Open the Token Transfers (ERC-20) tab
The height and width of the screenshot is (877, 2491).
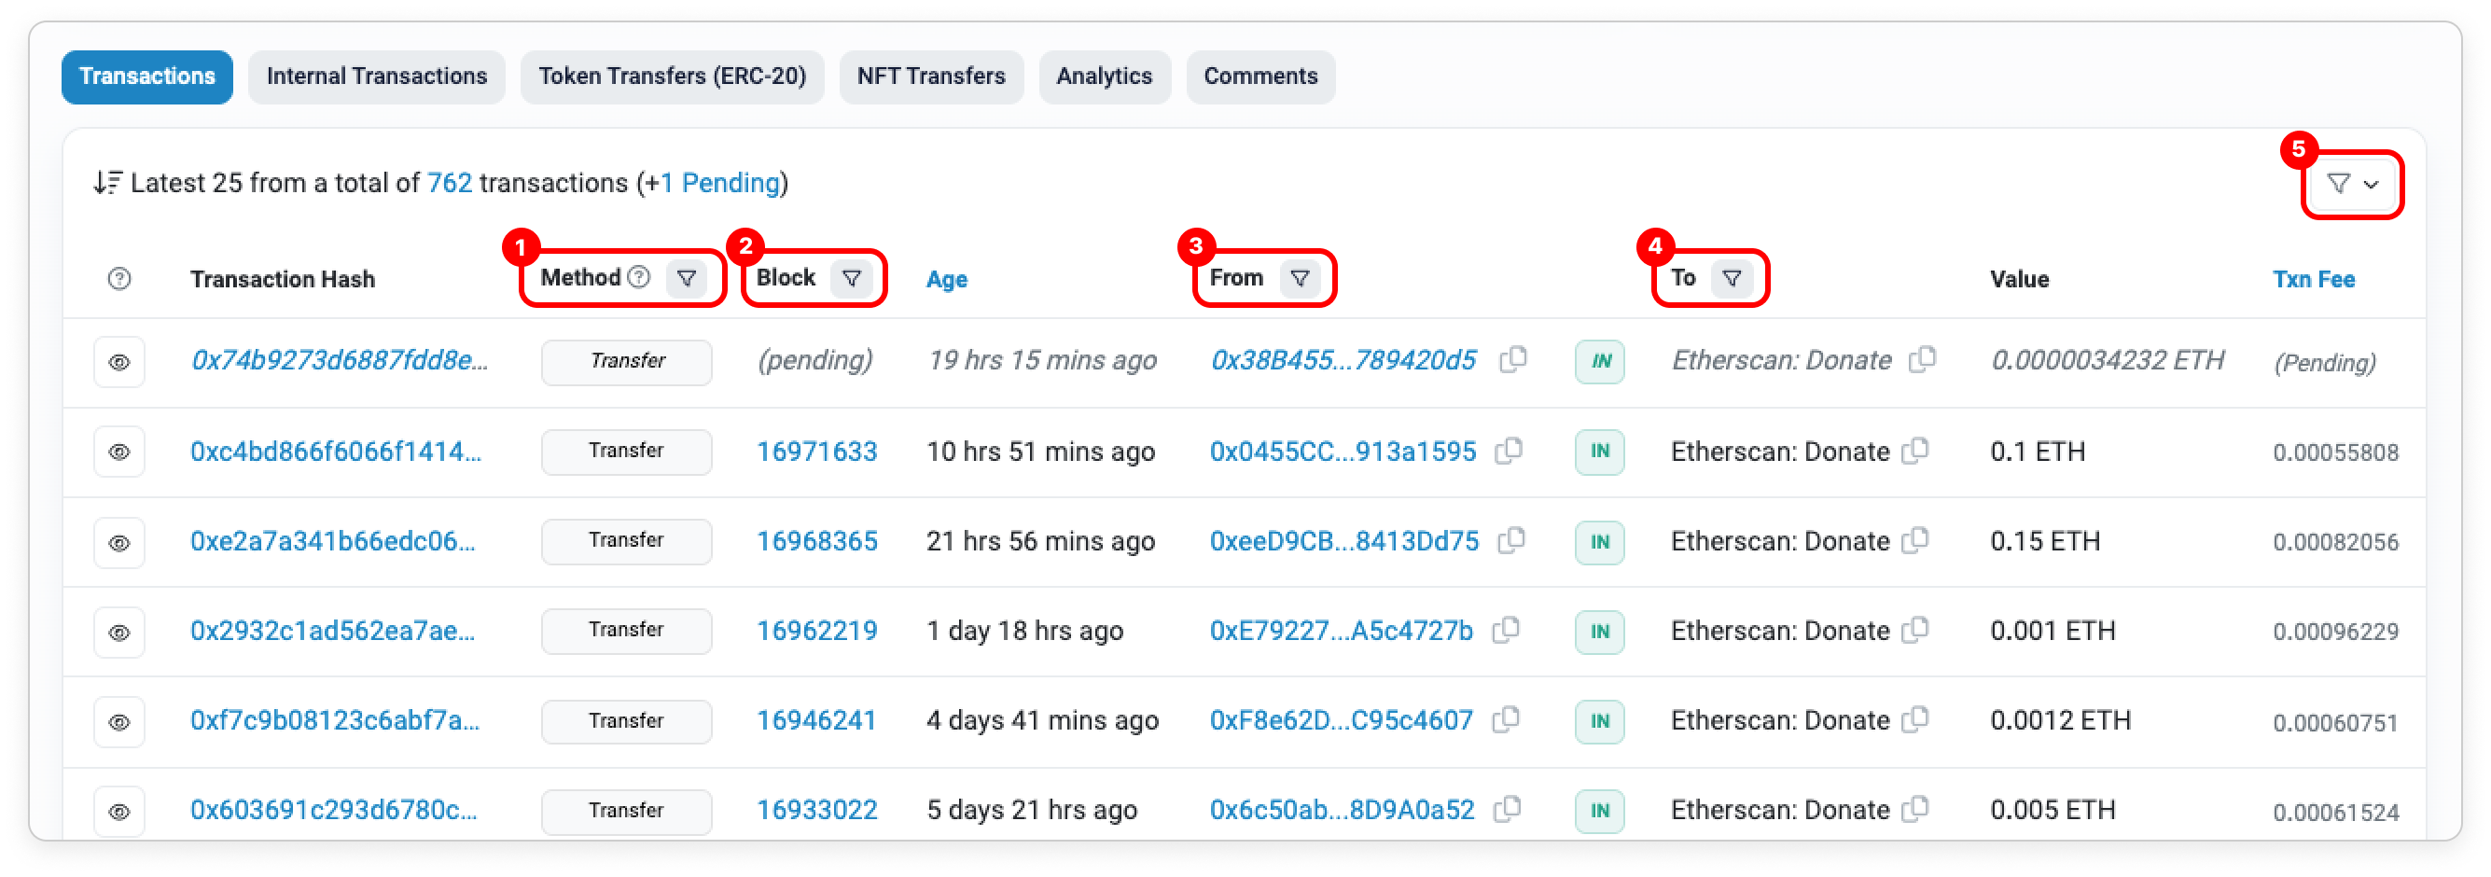tap(671, 77)
